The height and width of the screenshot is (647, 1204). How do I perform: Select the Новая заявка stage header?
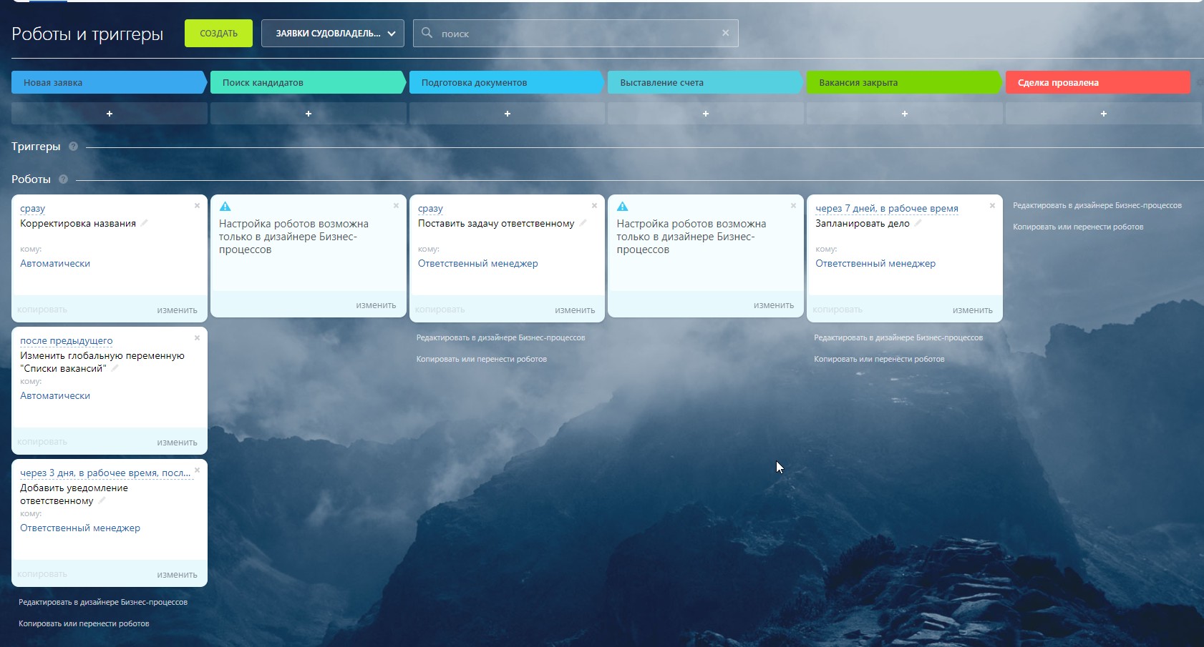coord(109,82)
